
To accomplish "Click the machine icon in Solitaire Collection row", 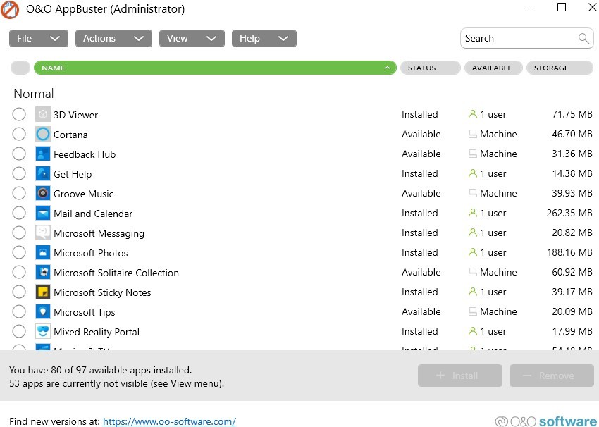I will click(x=473, y=272).
